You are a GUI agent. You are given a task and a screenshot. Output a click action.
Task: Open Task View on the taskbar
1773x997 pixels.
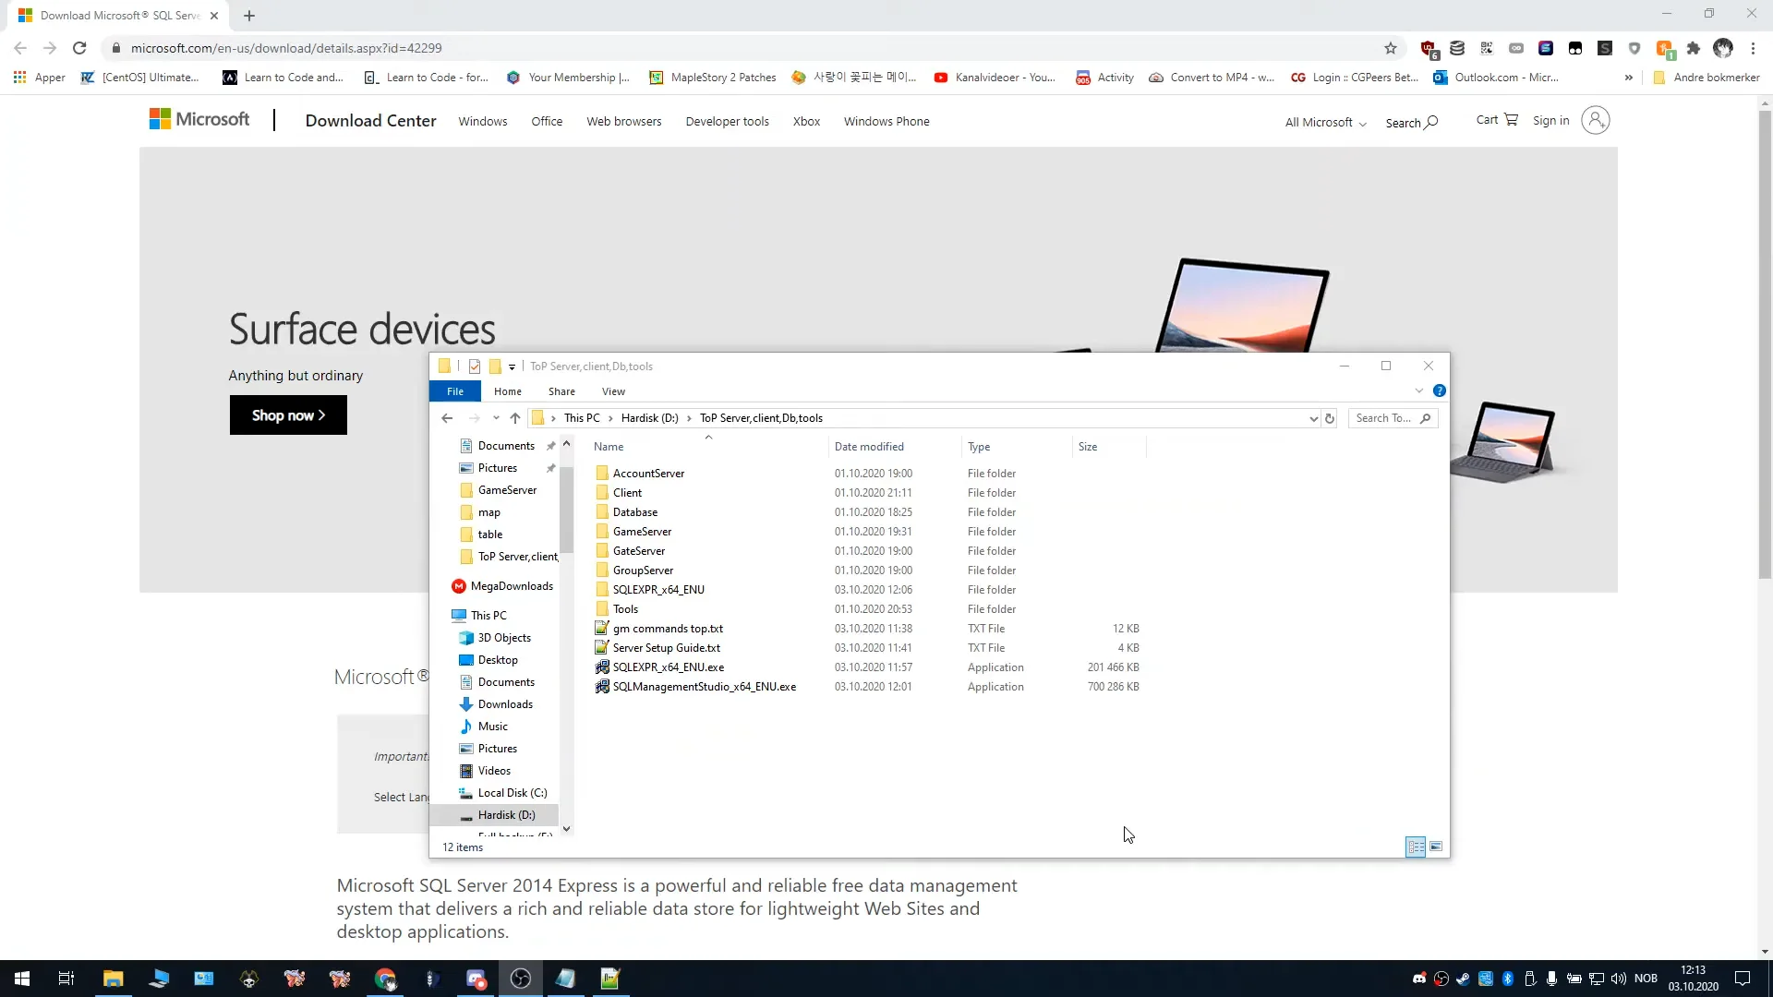[66, 979]
